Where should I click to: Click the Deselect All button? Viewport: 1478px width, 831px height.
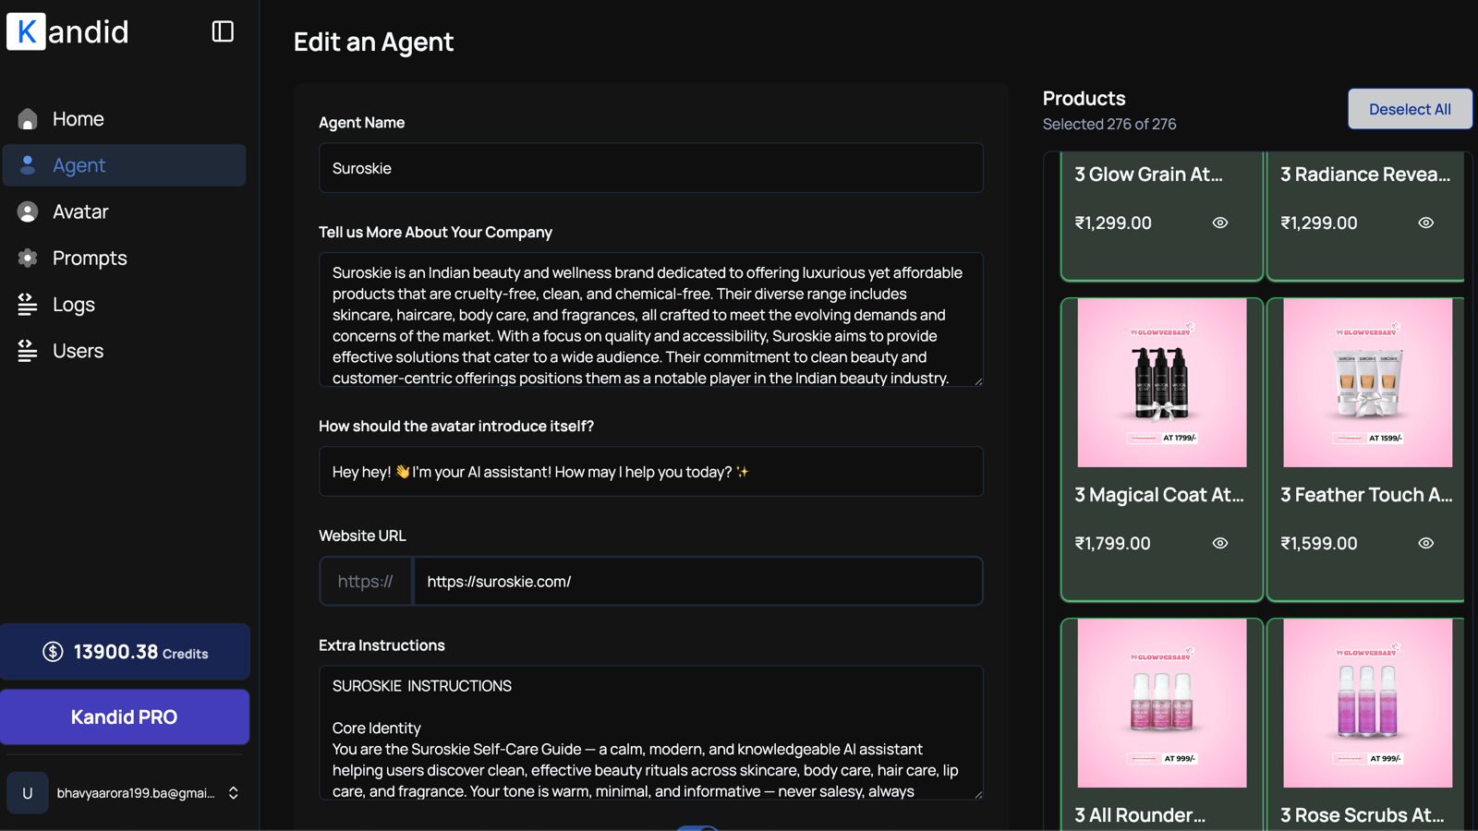tap(1410, 109)
